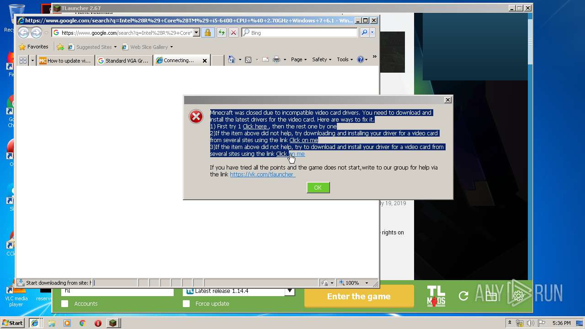Toggle the Accounts checkbox in TLauncher
The height and width of the screenshot is (329, 585).
click(x=65, y=303)
